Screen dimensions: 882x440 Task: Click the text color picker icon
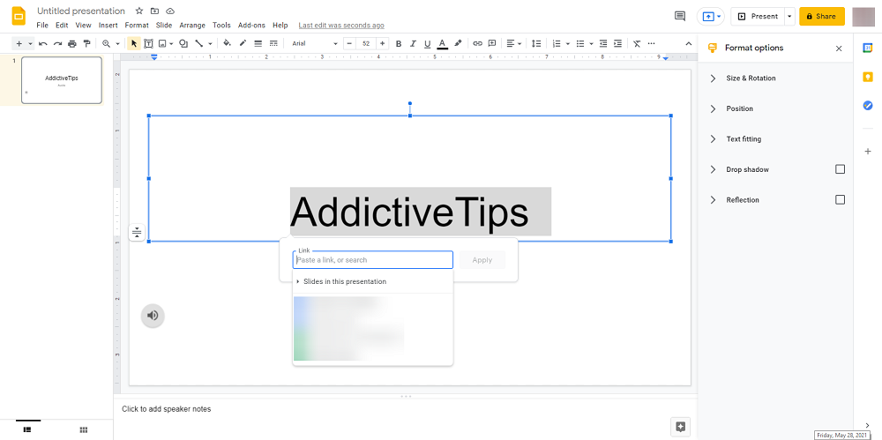(442, 43)
